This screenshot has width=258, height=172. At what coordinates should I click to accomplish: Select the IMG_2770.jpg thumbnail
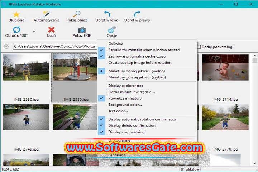225,117
